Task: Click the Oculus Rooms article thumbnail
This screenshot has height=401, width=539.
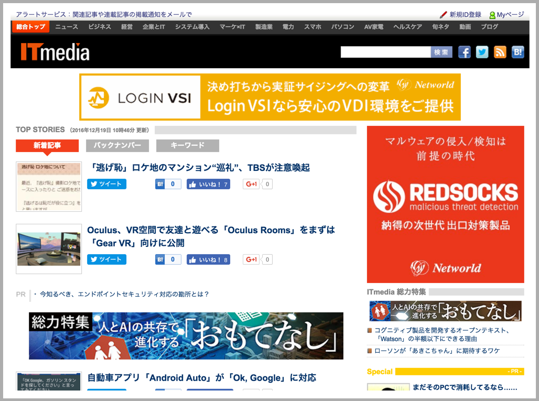Action: point(49,249)
